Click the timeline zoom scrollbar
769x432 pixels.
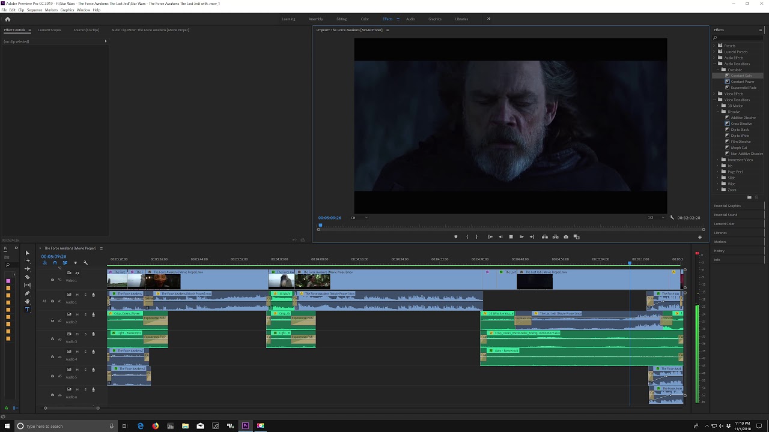[x=71, y=408]
